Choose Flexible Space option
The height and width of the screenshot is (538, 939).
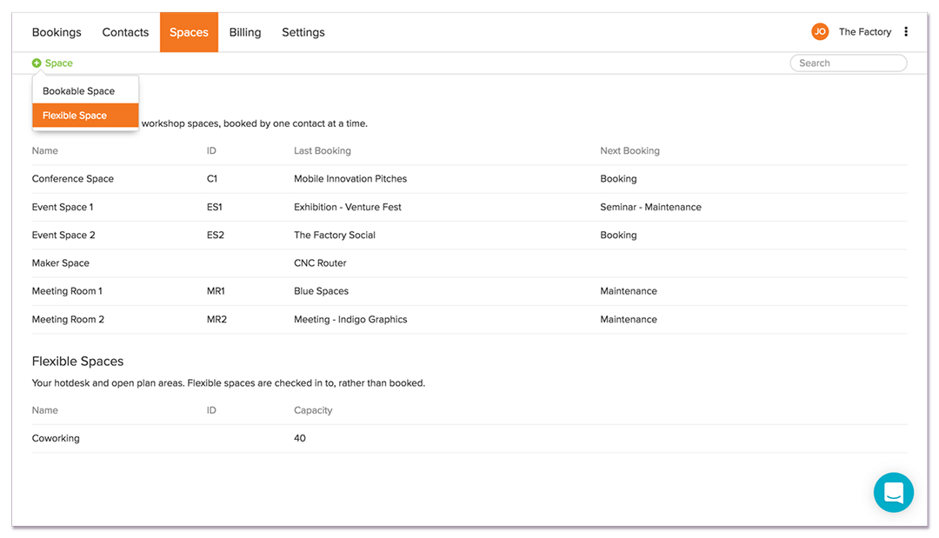76,116
